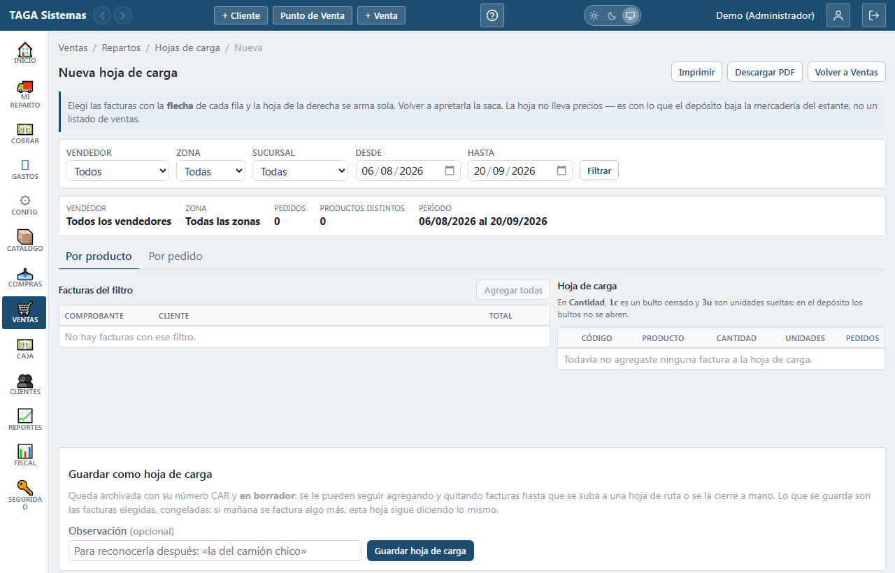895x573 pixels.
Task: Open the Gastos sidebar icon
Action: (x=24, y=169)
